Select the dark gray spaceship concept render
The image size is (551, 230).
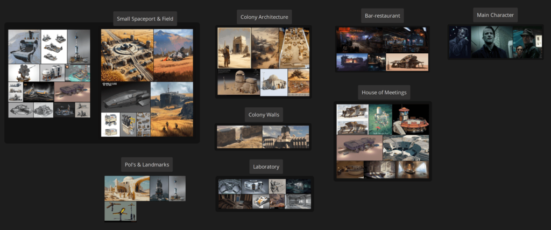coord(126,97)
